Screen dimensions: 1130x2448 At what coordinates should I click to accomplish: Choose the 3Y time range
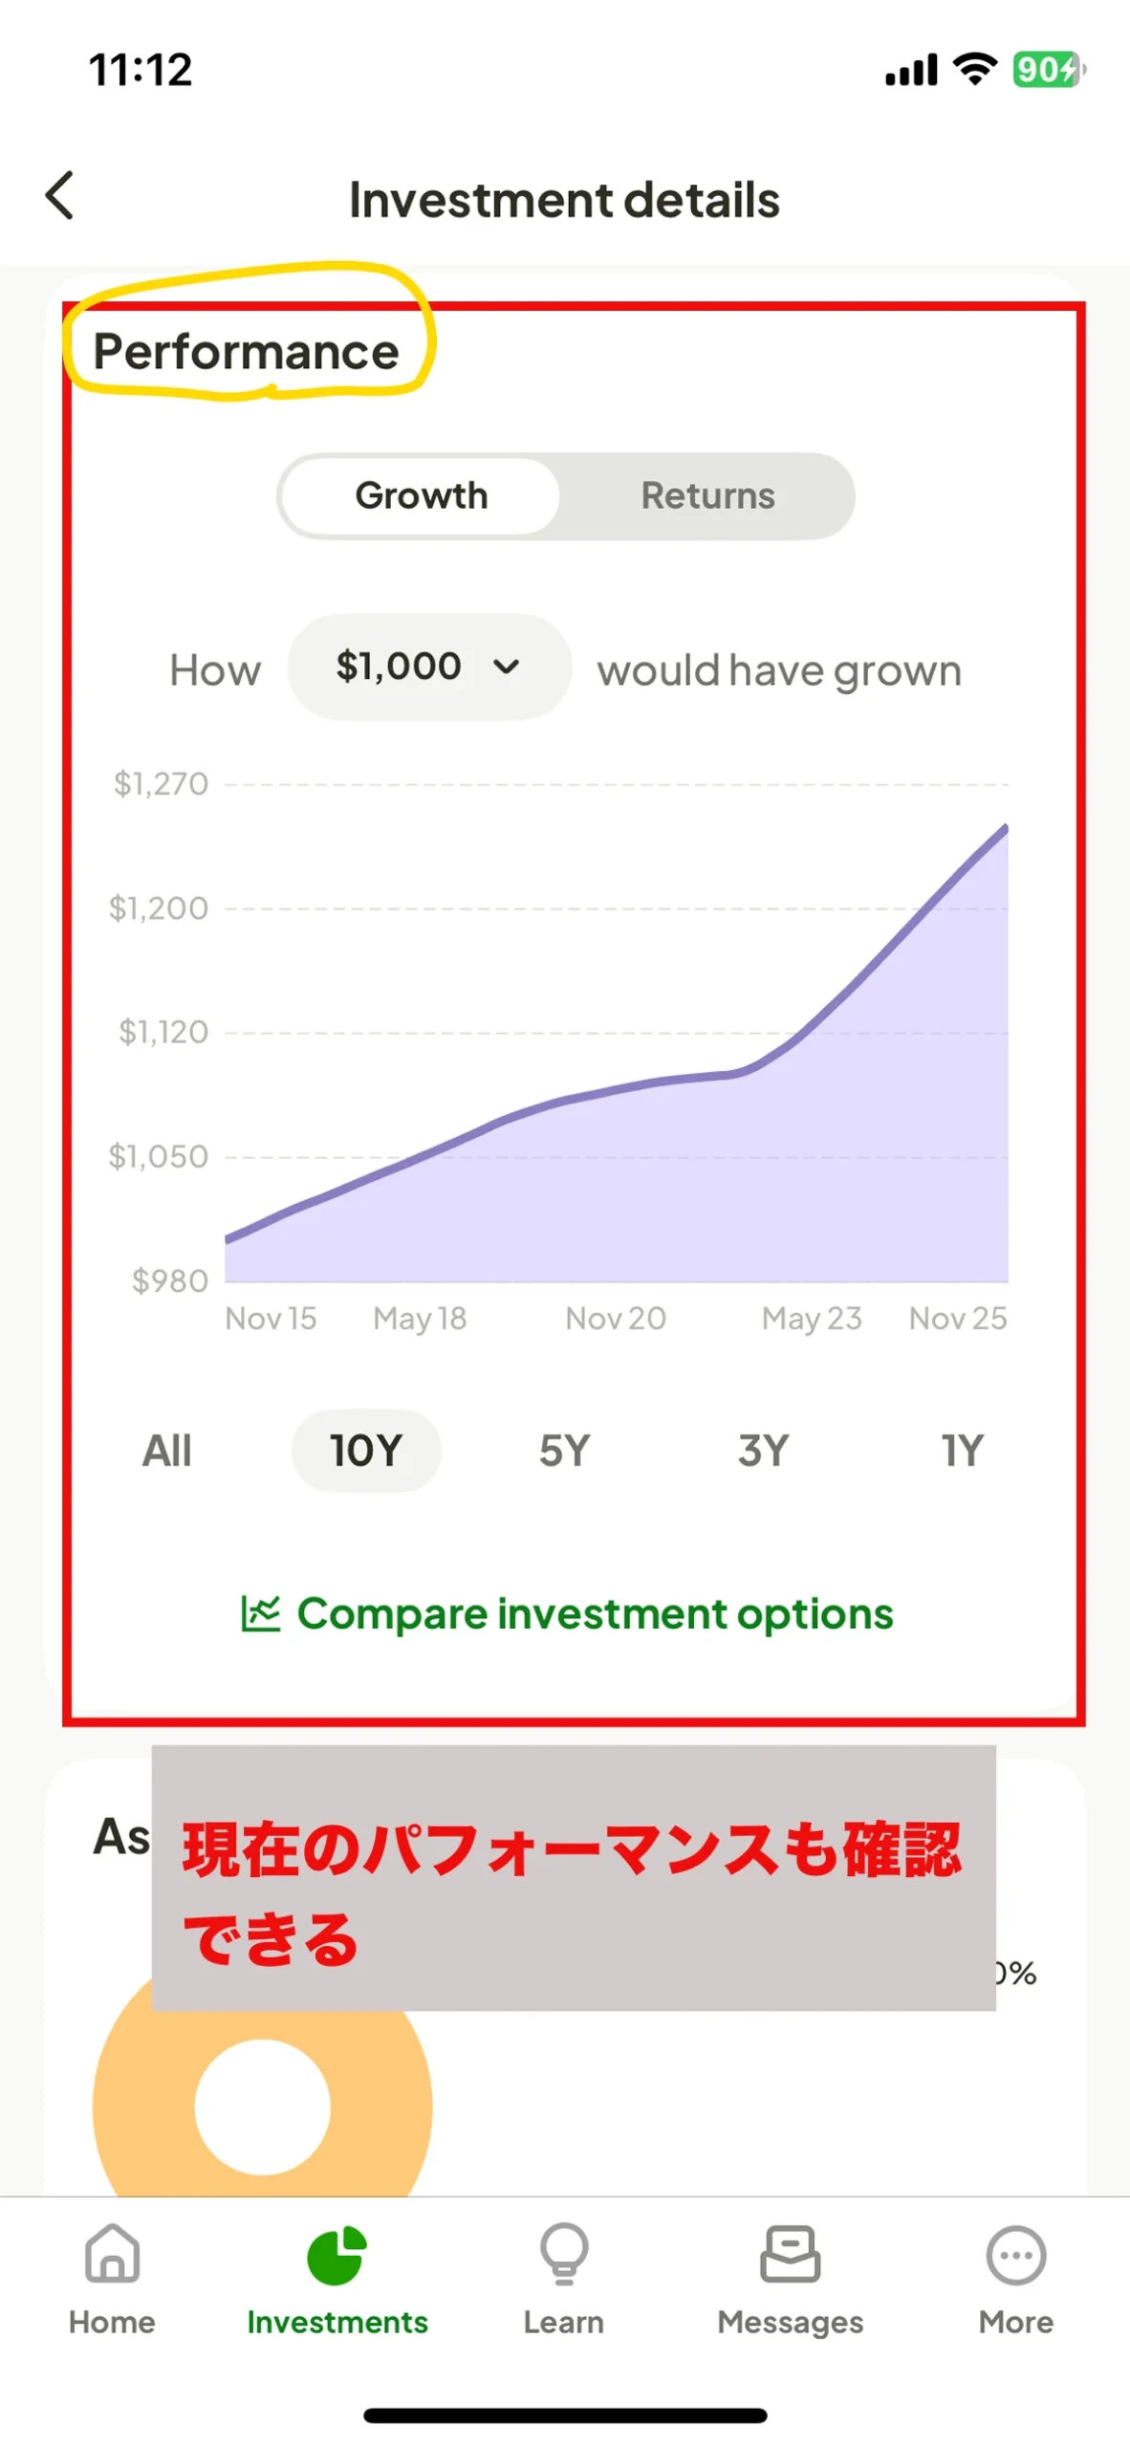(763, 1451)
